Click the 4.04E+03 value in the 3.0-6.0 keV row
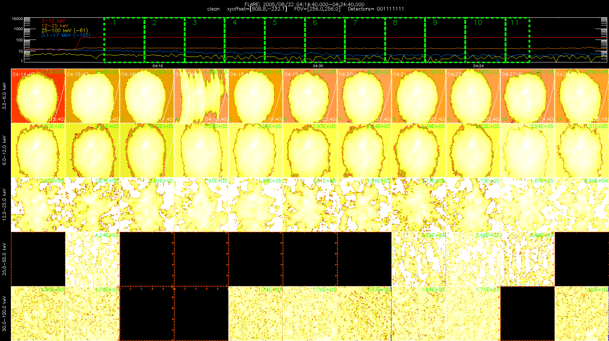This screenshot has width=609, height=341. (378, 72)
